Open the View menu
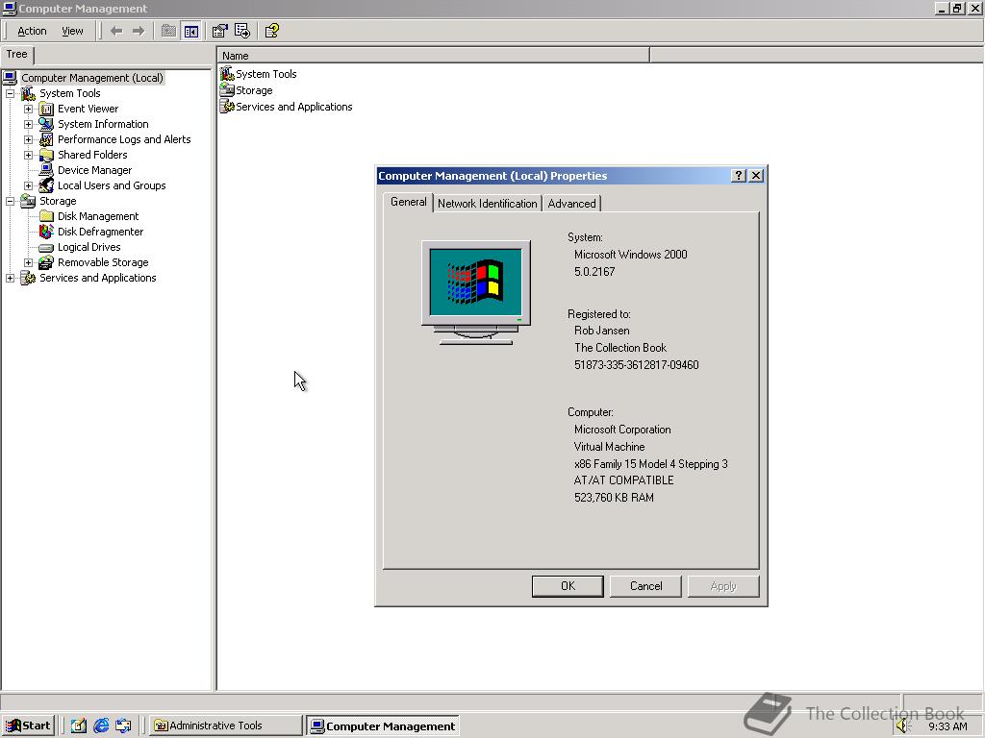This screenshot has width=985, height=738. 72,31
